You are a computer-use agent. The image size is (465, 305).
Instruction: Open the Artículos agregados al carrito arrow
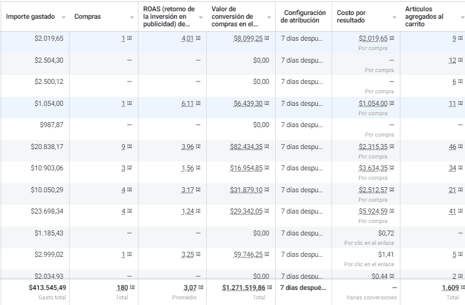pos(463,18)
